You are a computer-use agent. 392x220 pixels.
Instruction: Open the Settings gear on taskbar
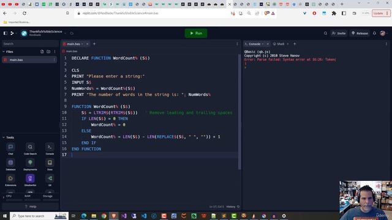click(284, 216)
